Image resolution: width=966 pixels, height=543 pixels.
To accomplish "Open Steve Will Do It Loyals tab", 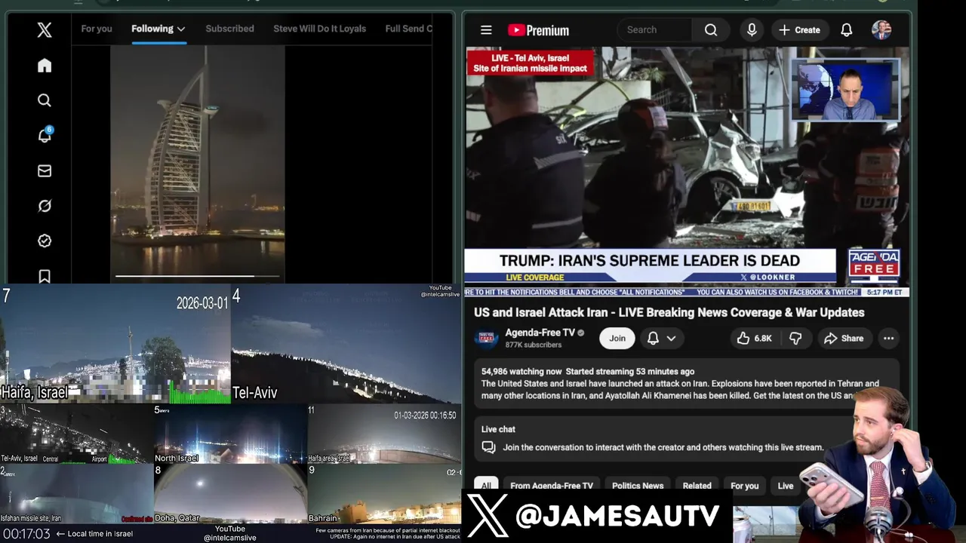I will pyautogui.click(x=319, y=29).
